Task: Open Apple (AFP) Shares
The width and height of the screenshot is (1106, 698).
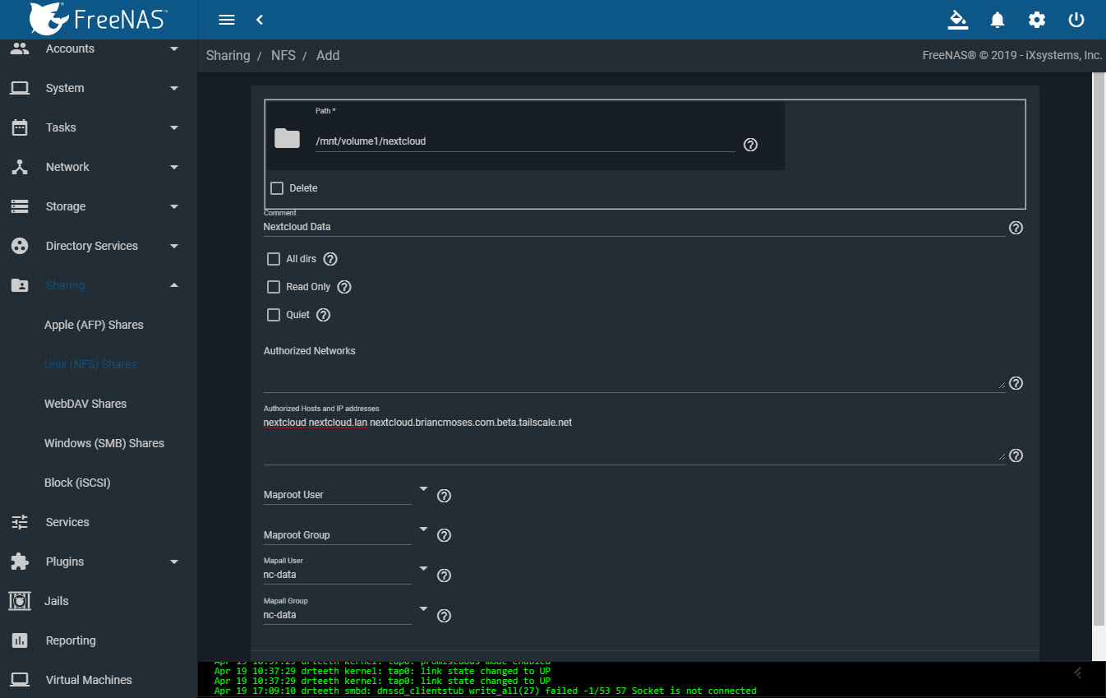Action: tap(94, 325)
